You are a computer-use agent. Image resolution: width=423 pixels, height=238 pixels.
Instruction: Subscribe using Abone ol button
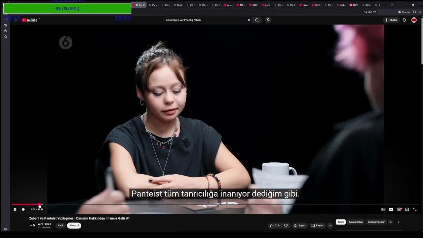pos(74,225)
